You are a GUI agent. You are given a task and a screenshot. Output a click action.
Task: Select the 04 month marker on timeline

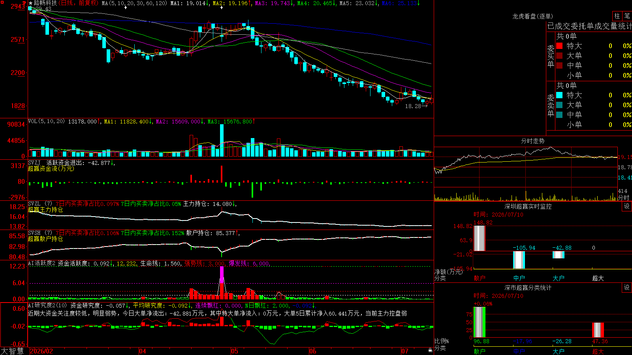(x=143, y=351)
